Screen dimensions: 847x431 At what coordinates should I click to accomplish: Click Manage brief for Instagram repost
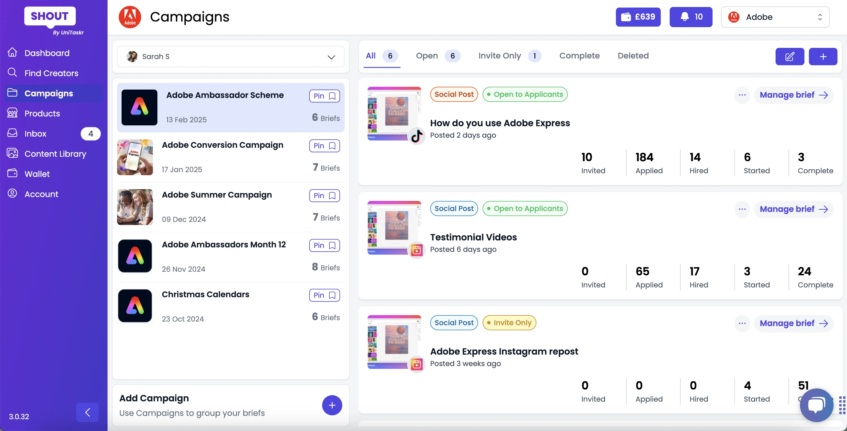click(794, 323)
